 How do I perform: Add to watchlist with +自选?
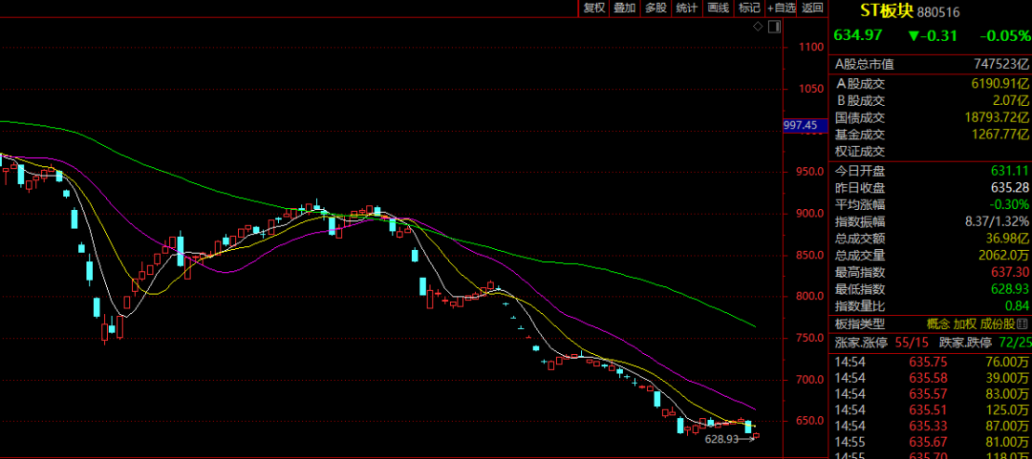[x=782, y=8]
